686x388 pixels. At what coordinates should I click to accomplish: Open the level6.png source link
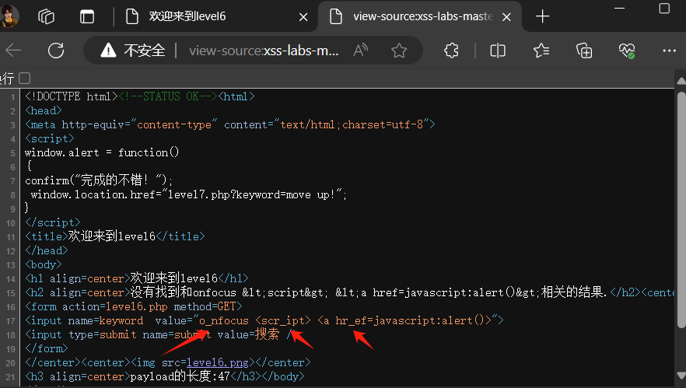pyautogui.click(x=218, y=362)
